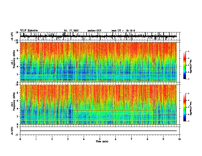Screen dimensions: 202x156
Task: Click time axis tick label 4
Action: (84, 139)
